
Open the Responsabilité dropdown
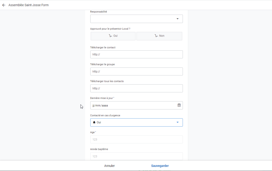coord(136,19)
